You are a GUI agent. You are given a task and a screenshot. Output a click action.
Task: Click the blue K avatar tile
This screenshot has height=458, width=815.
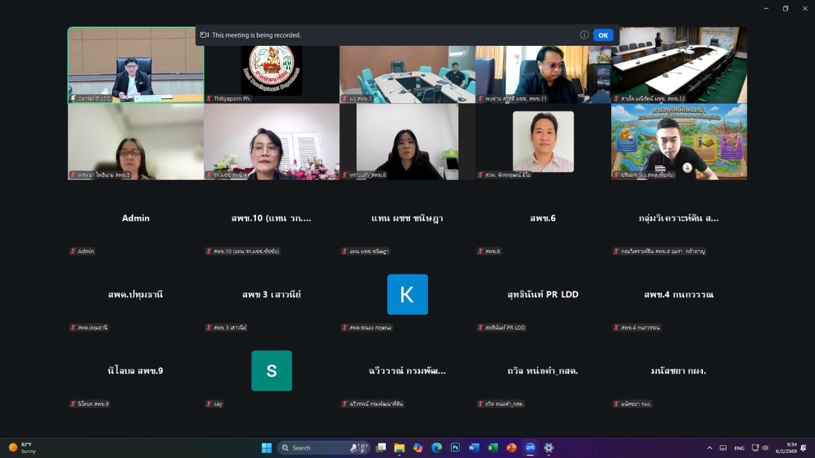pyautogui.click(x=407, y=295)
